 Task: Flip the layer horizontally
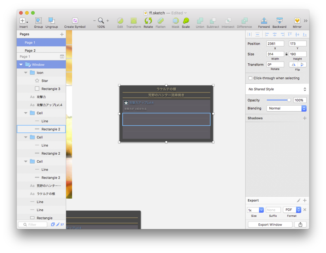click(x=293, y=65)
